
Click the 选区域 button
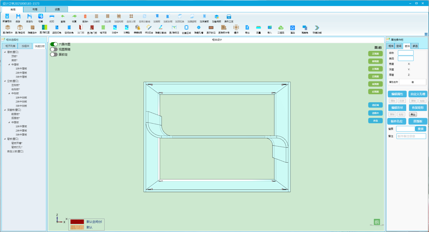(375, 105)
